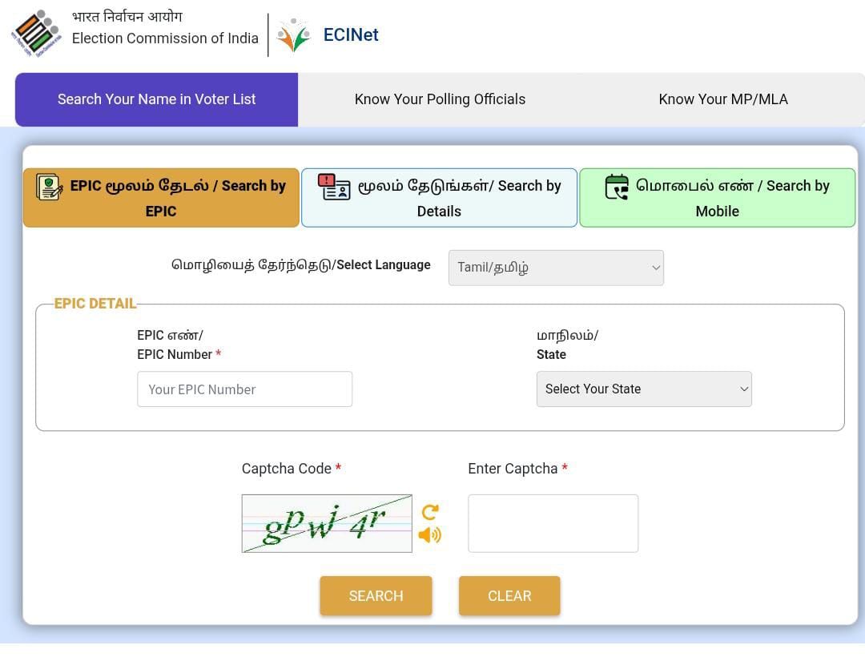
Task: Click the captcha code image
Action: coord(327,523)
